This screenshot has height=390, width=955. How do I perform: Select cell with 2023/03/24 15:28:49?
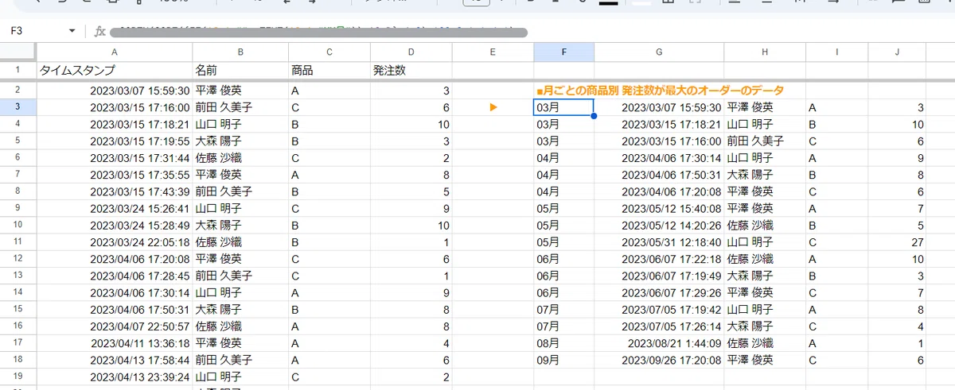point(115,225)
